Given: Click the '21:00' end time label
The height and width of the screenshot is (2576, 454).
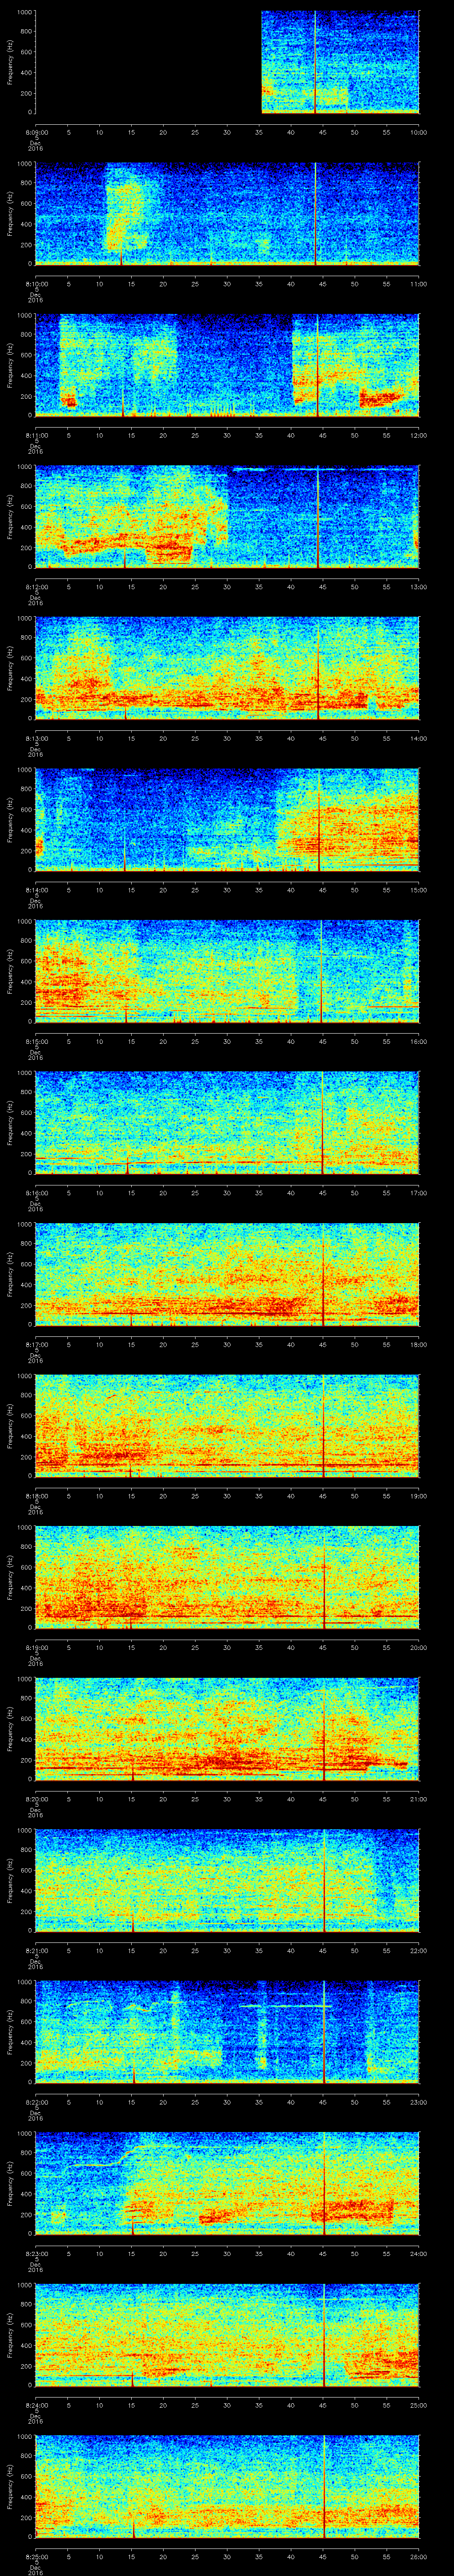Looking at the screenshot, I should 418,1799.
